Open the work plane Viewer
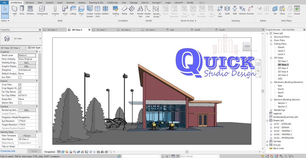The image size is (306, 158). [x=297, y=10]
